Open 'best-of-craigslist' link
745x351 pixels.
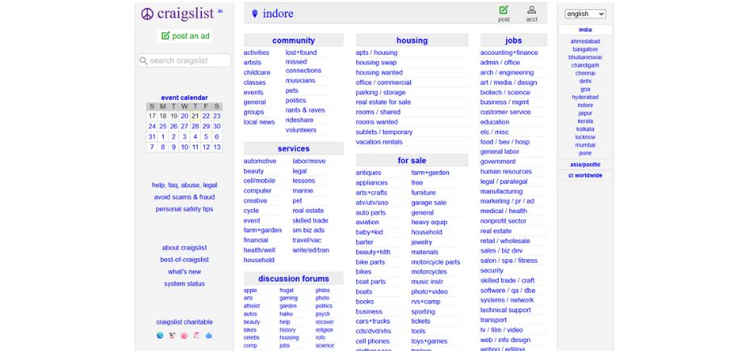(x=184, y=260)
